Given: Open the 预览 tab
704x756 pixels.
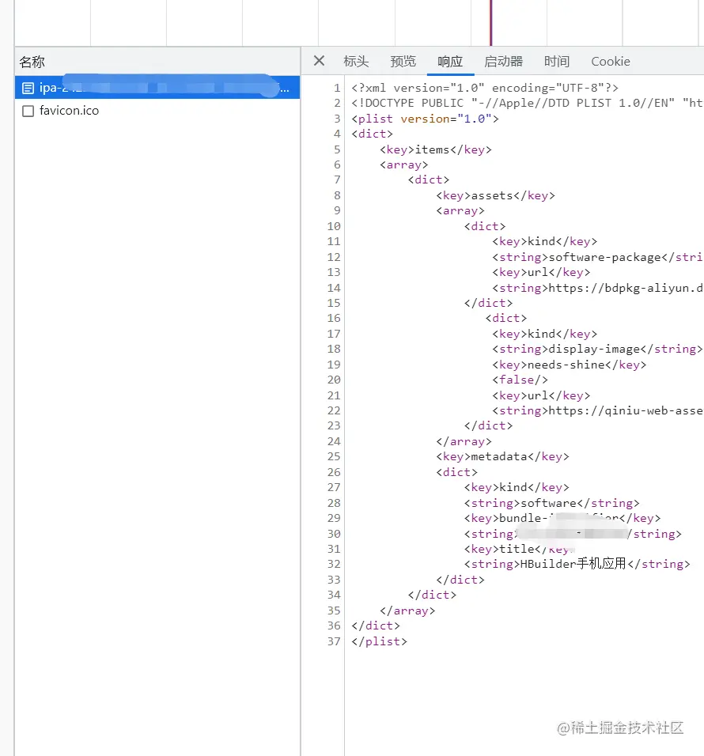Looking at the screenshot, I should pos(403,61).
